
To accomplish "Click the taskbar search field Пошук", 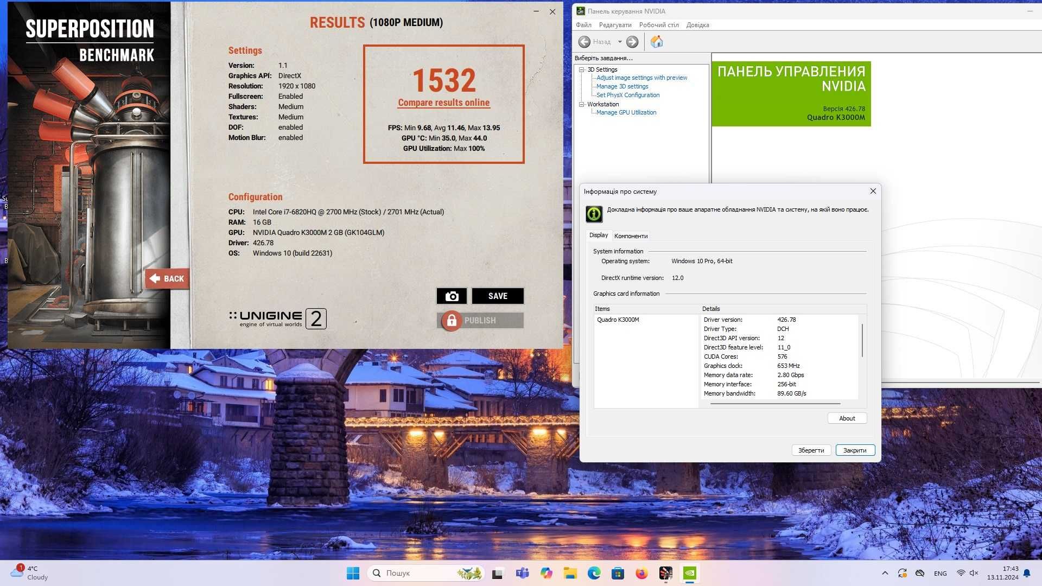I will click(426, 573).
